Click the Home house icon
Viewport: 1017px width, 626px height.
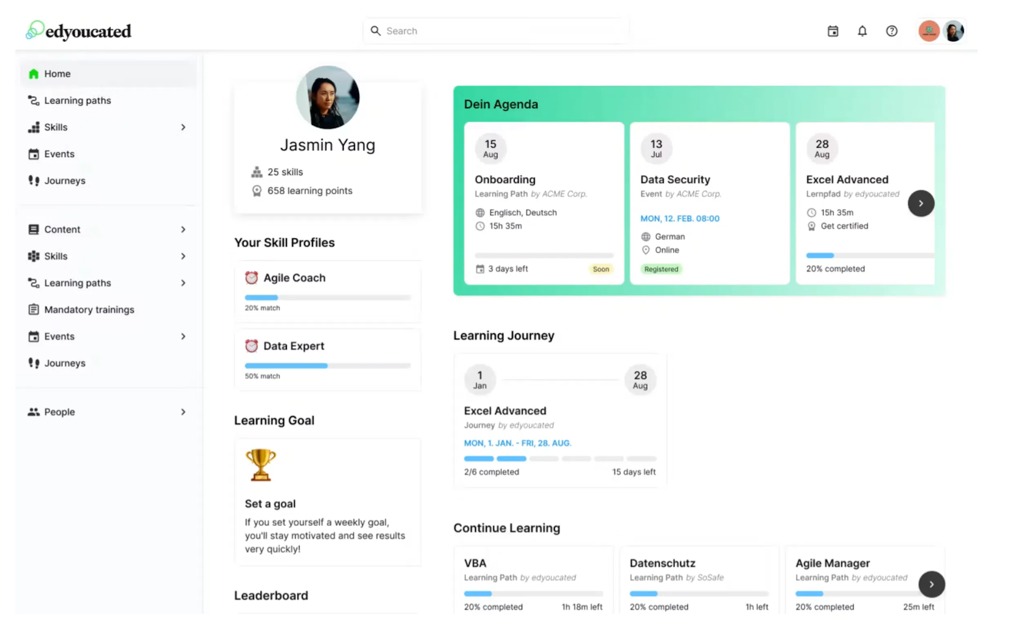point(34,74)
